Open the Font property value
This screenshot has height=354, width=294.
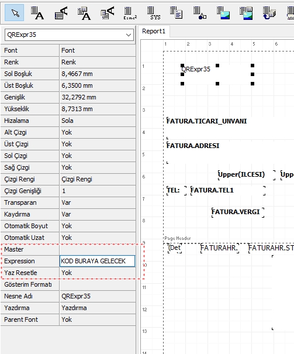(98, 50)
